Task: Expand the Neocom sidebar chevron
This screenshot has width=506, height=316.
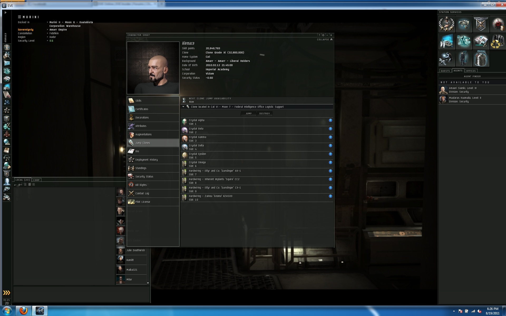Action: (x=5, y=12)
